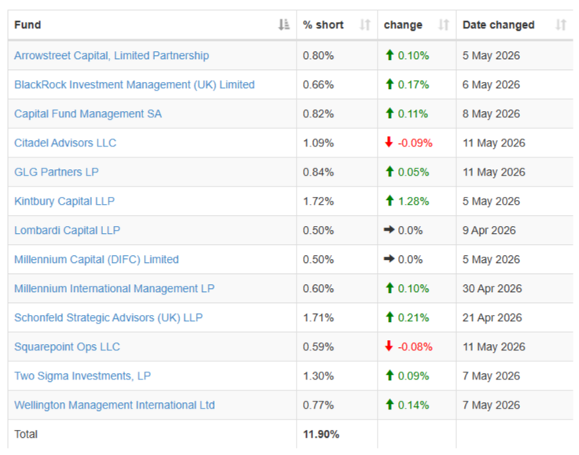This screenshot has height=455, width=579.
Task: Sort by % short column icon
Action: point(365,24)
